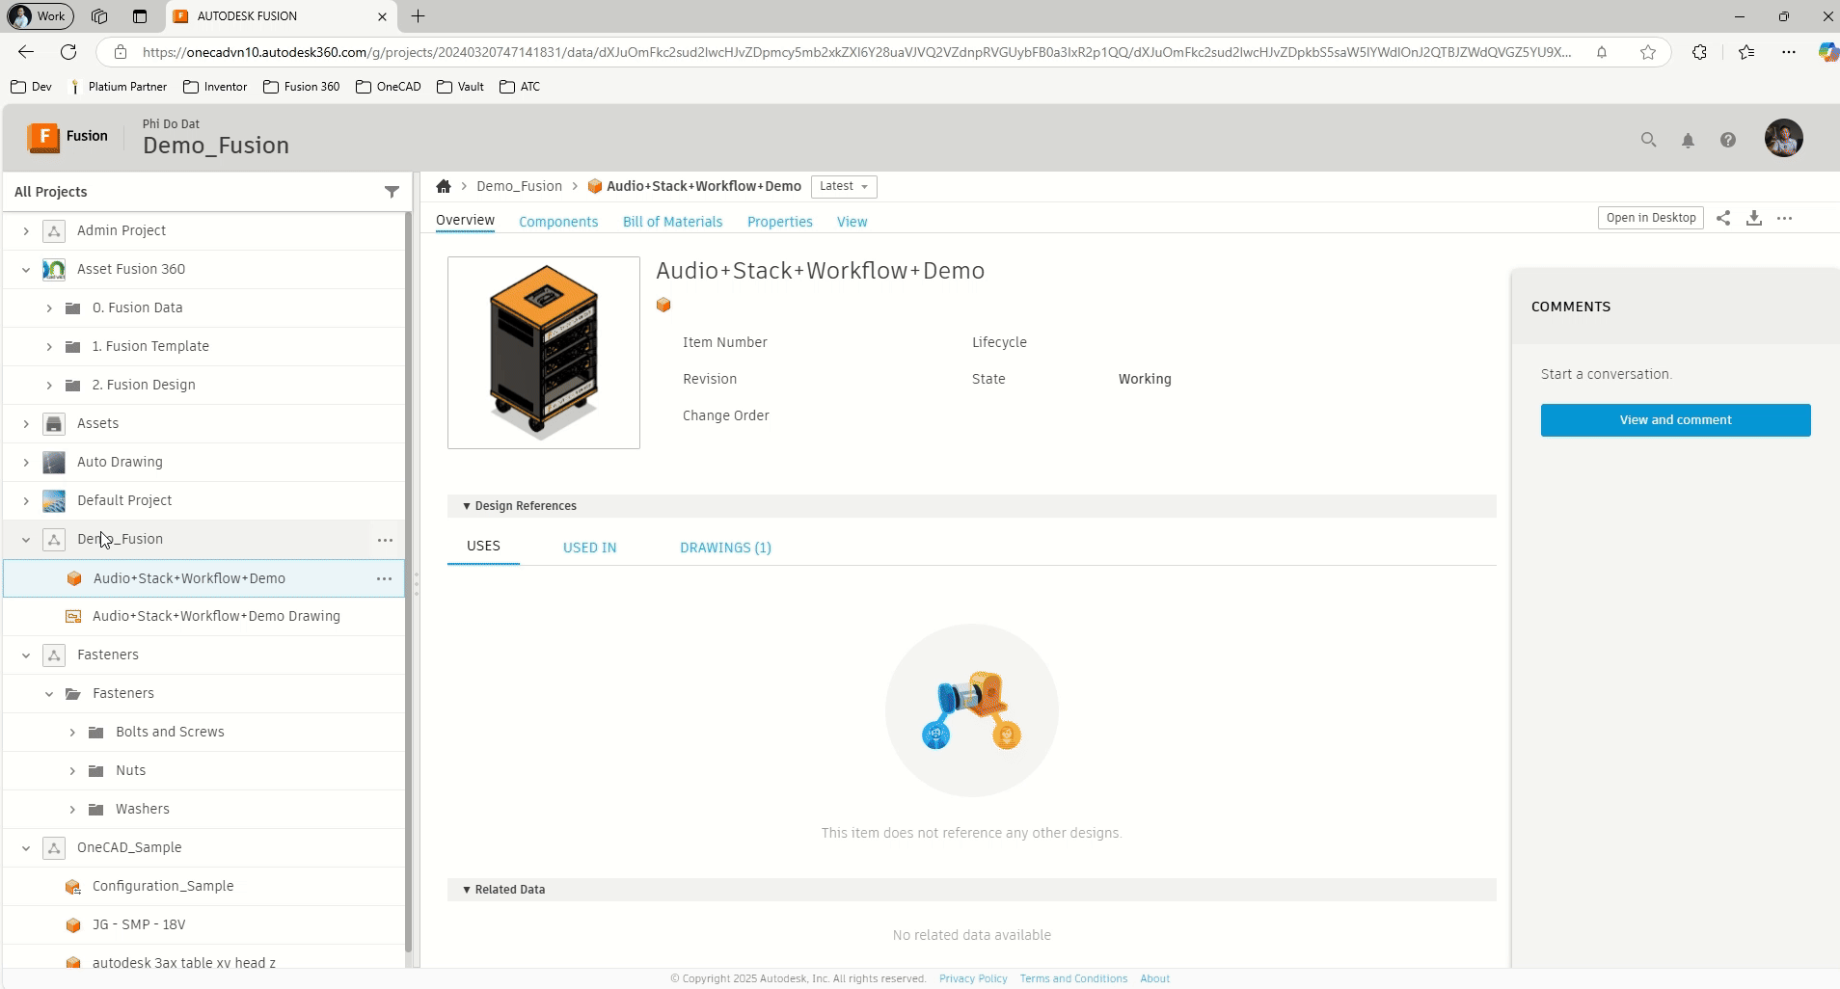Viewport: 1840px width, 989px height.
Task: Expand the 1. Fusion Template folder
Action: [x=49, y=346]
